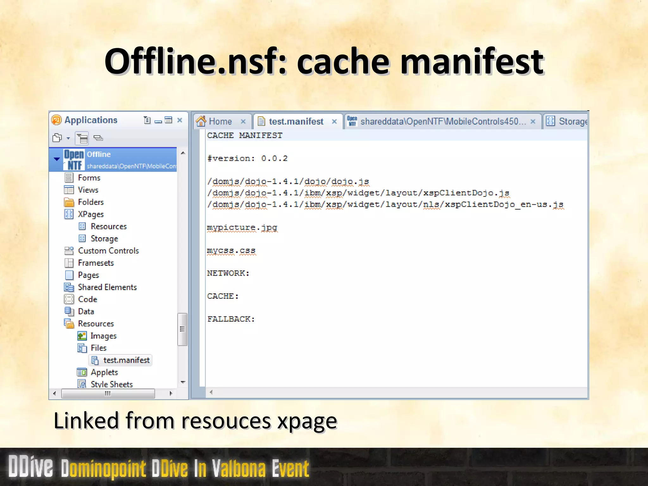648x486 pixels.
Task: Switch to shareddata\OpenNTF\MobileControls450 tab
Action: (443, 121)
